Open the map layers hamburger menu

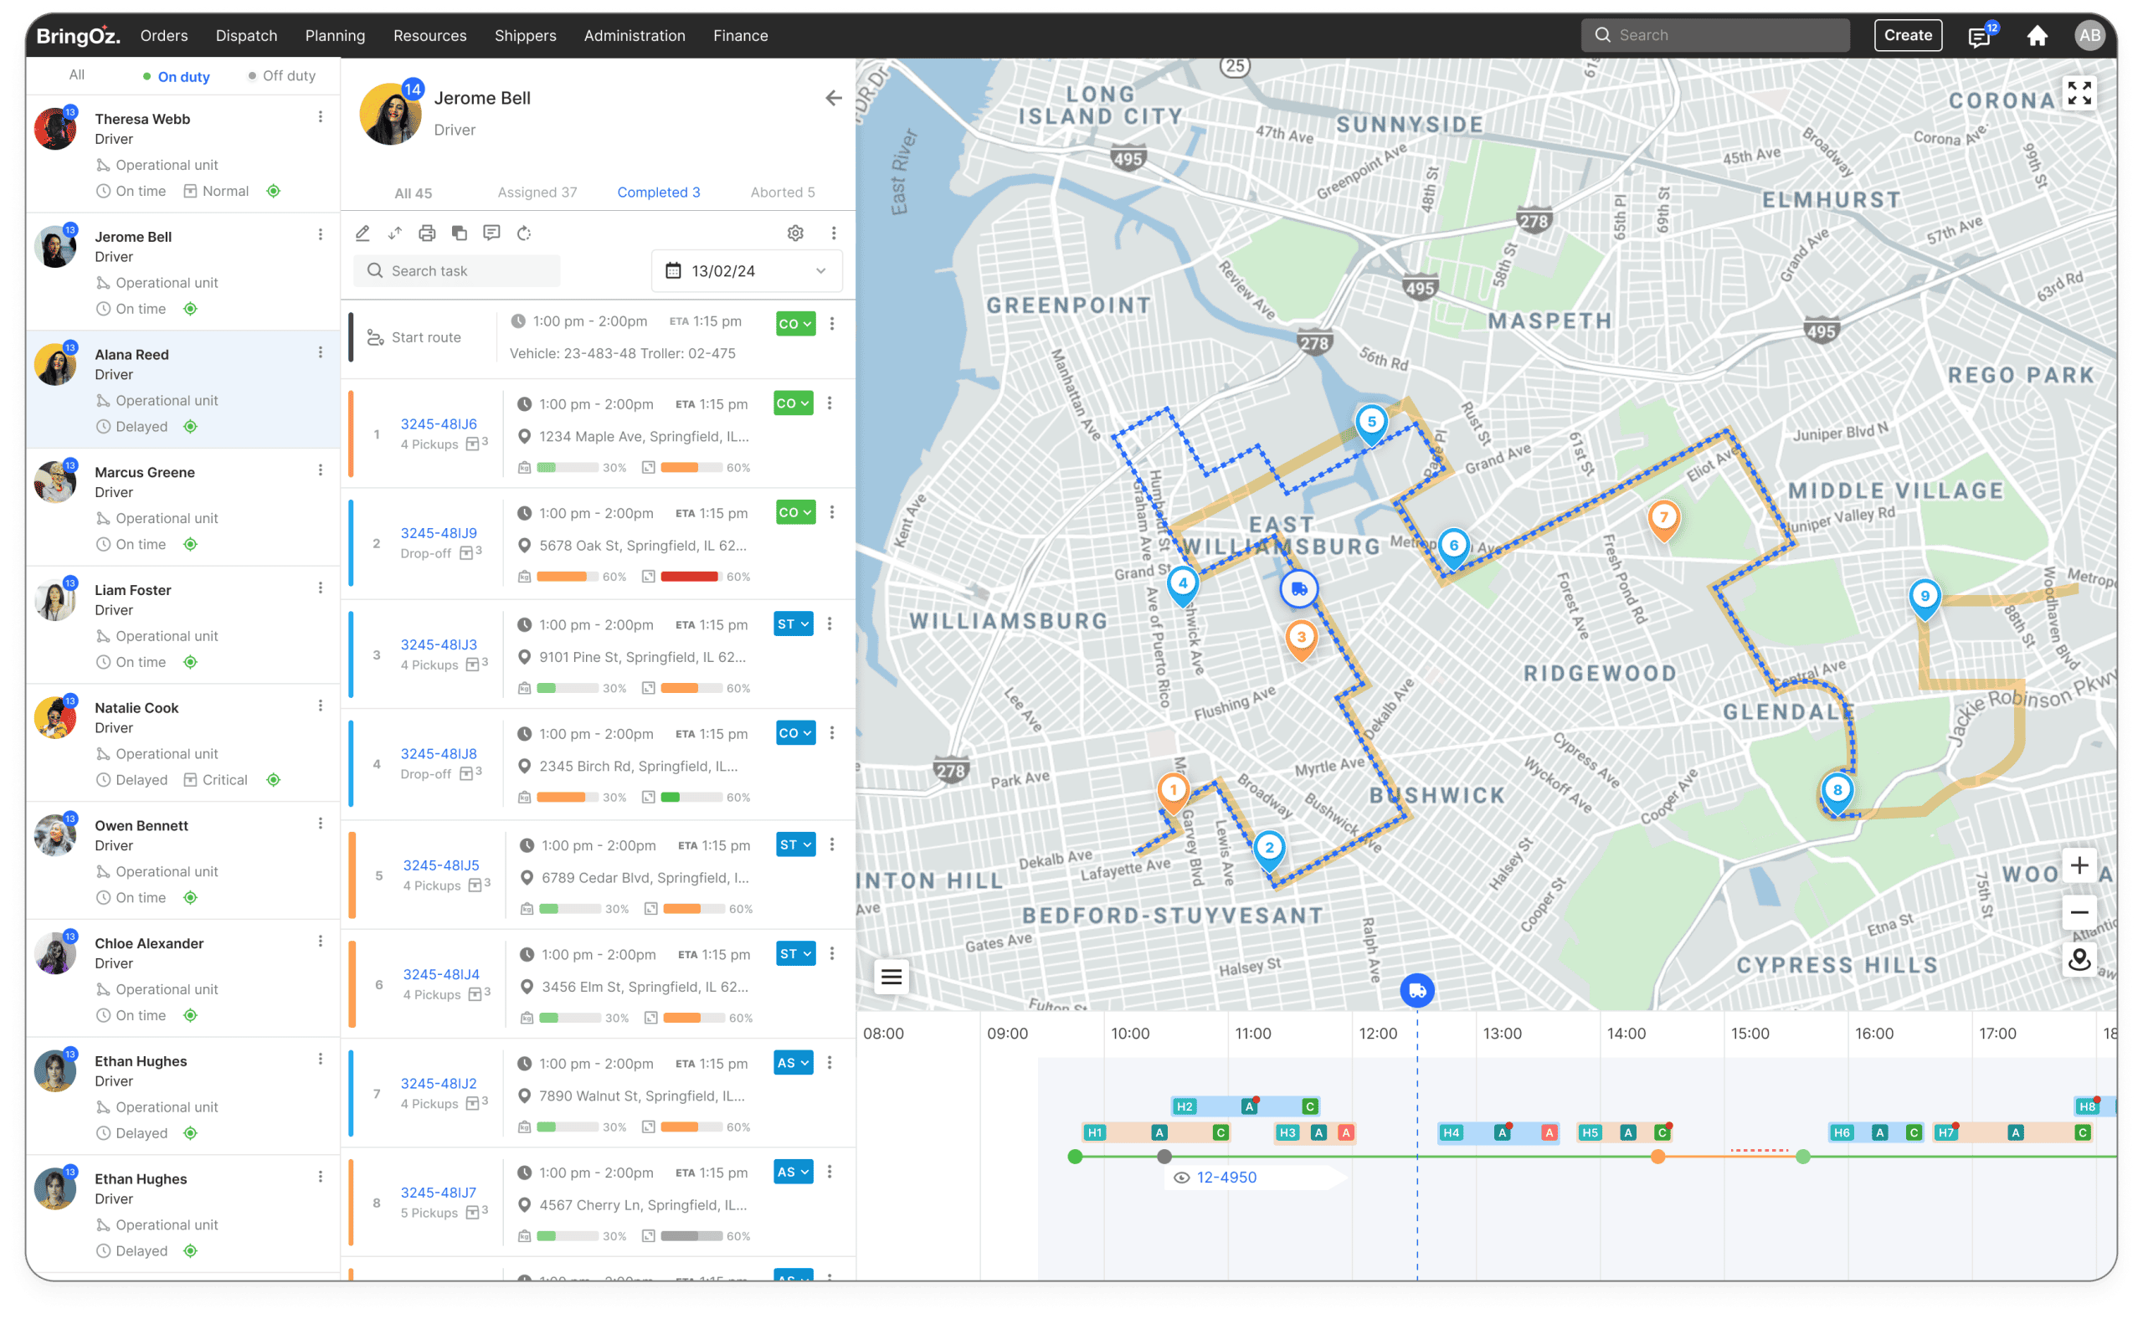pos(891,976)
